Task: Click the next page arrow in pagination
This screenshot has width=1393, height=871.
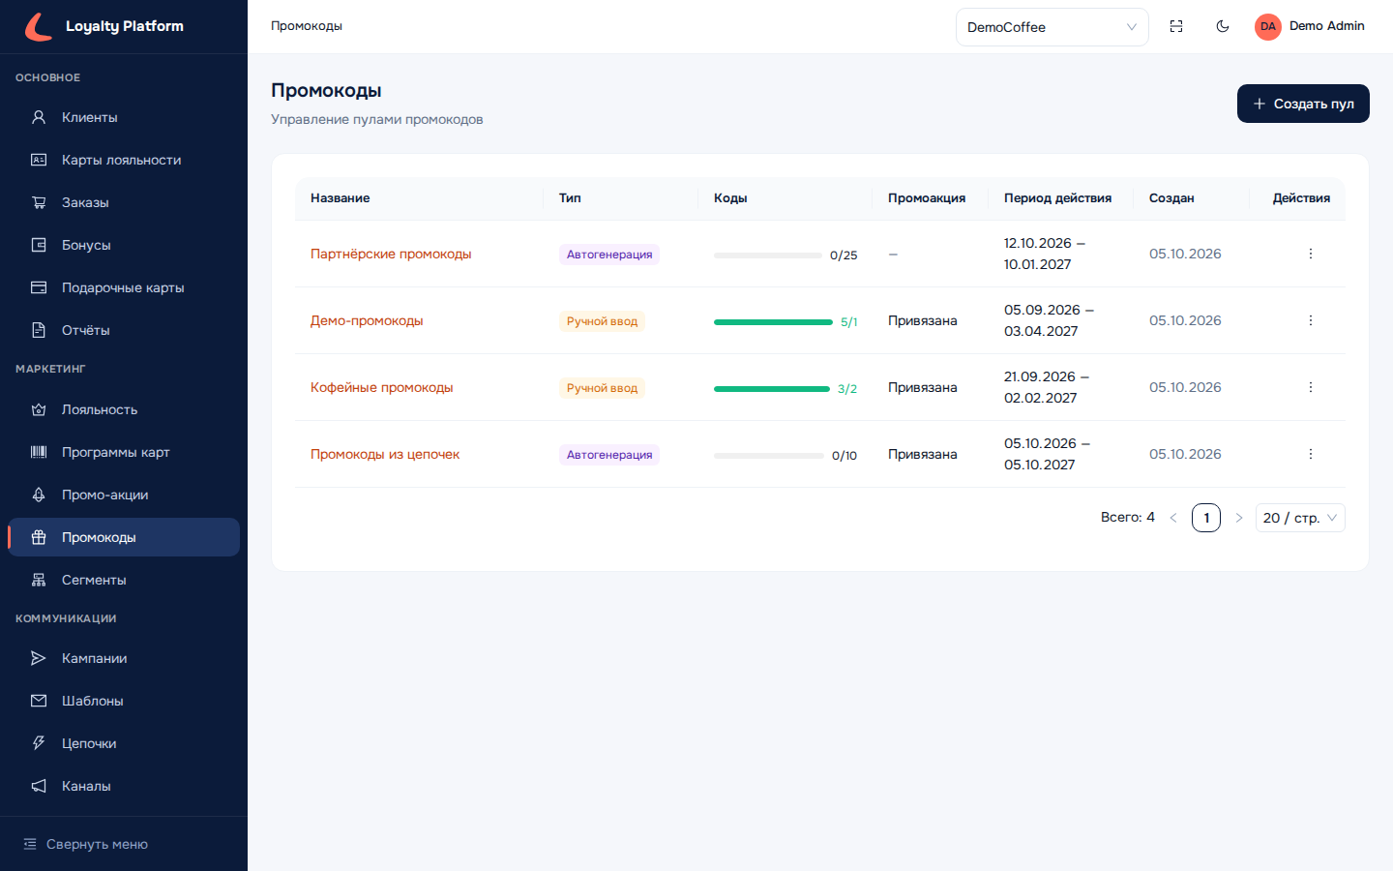Action: pyautogui.click(x=1239, y=518)
